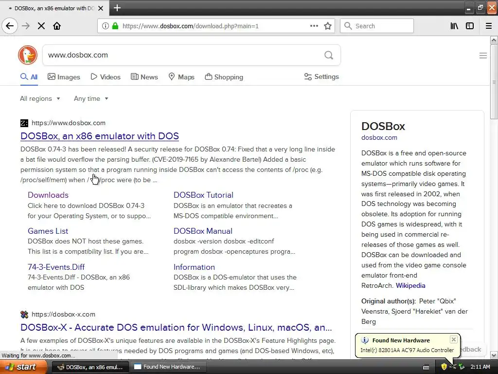This screenshot has width=498, height=374.
Task: Click the dosbox.com result favicon
Action: click(24, 123)
